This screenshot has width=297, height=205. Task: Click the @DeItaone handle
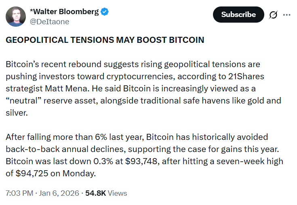tap(49, 22)
